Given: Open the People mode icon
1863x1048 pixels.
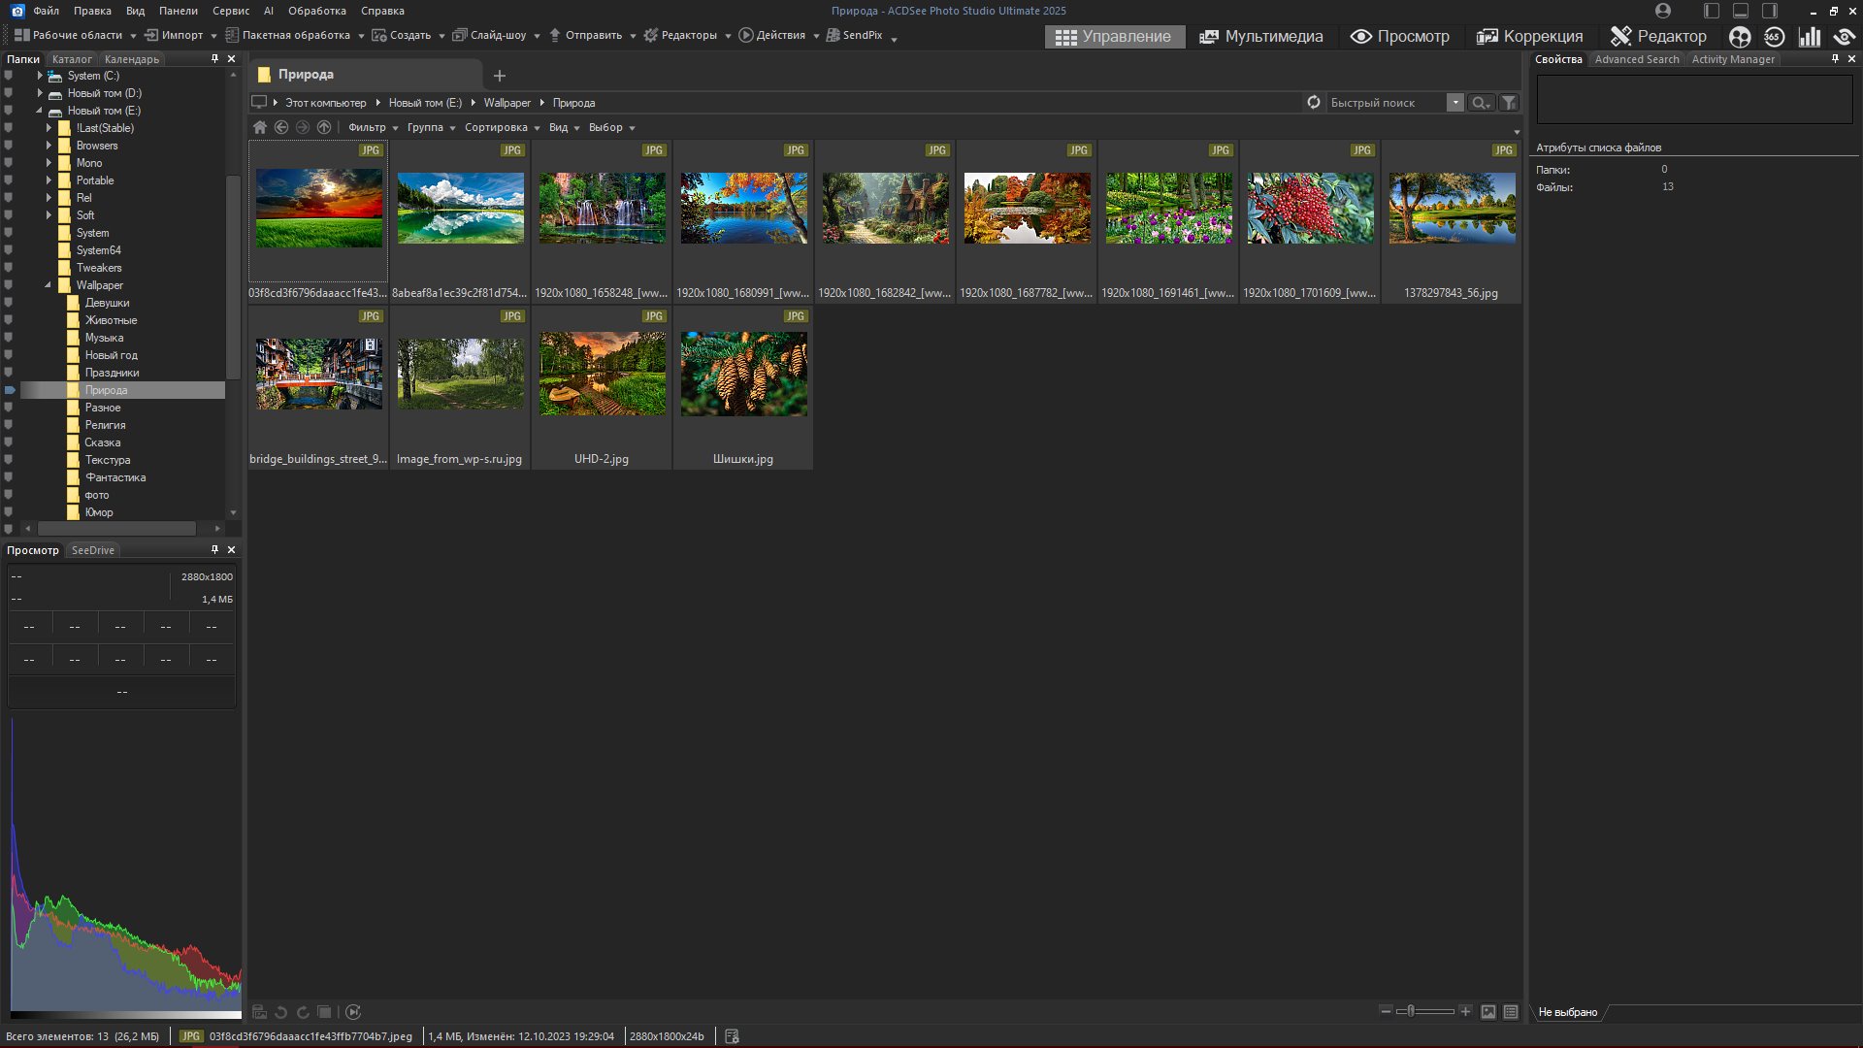Looking at the screenshot, I should click(x=1740, y=37).
